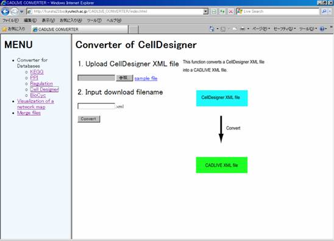Open the PPI converter link
This screenshot has height=241, width=334.
coord(34,78)
